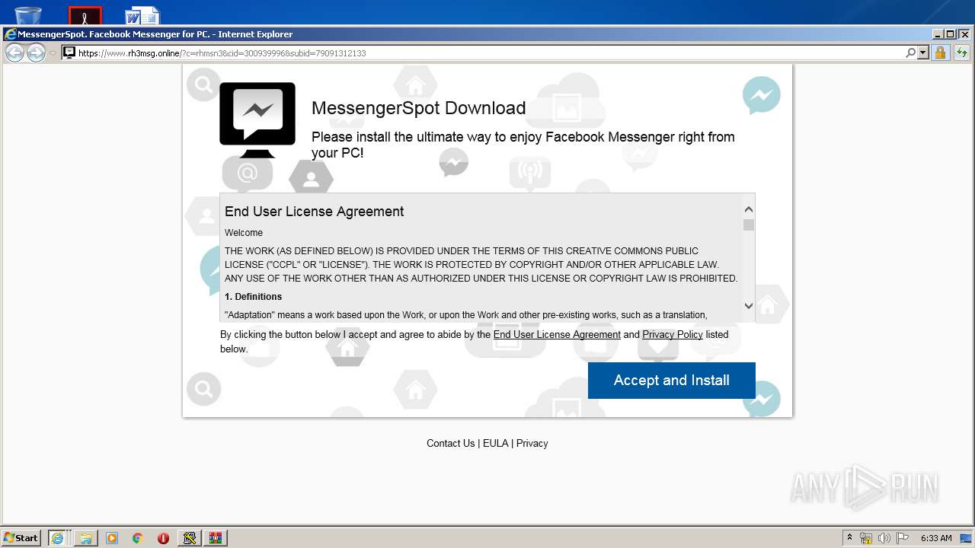Click the MessengerSpot monitor logo
Viewport: 975px width, 548px height.
tap(257, 119)
